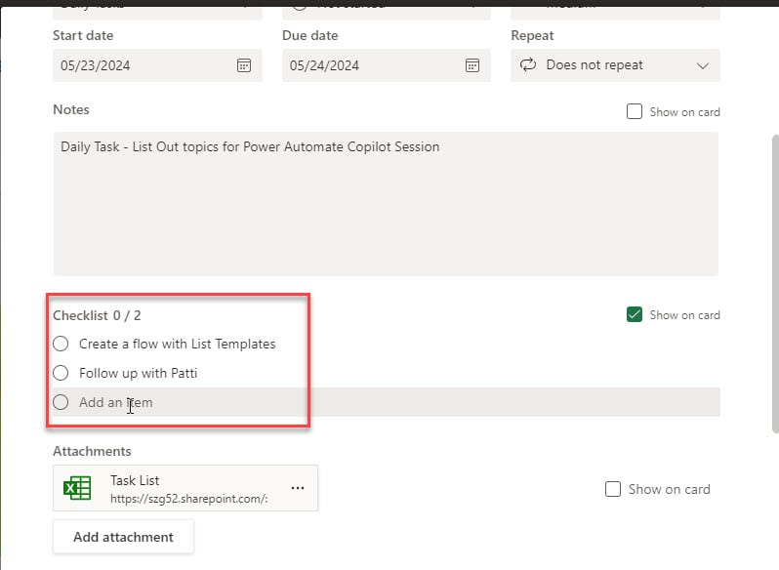Mark 'Create a flow with List Templates' complete
The width and height of the screenshot is (779, 570).
(61, 344)
